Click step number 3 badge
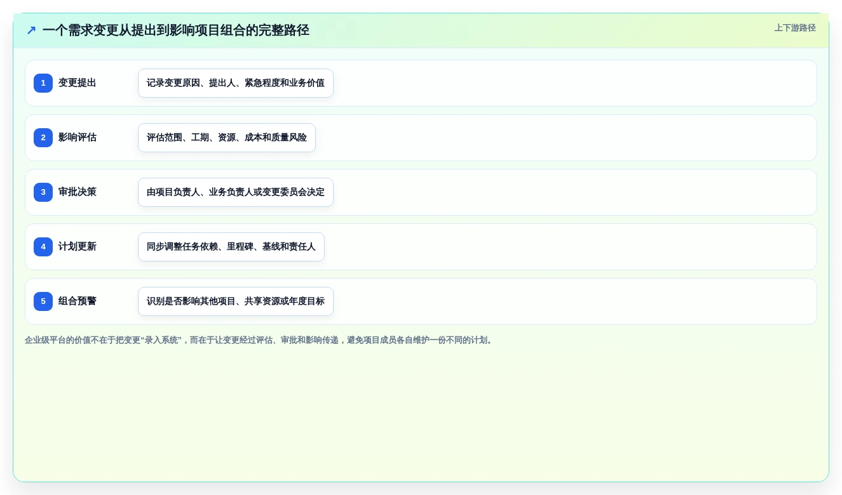 tap(43, 192)
